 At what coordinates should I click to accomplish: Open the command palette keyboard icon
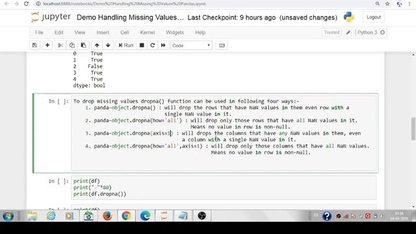pos(222,45)
